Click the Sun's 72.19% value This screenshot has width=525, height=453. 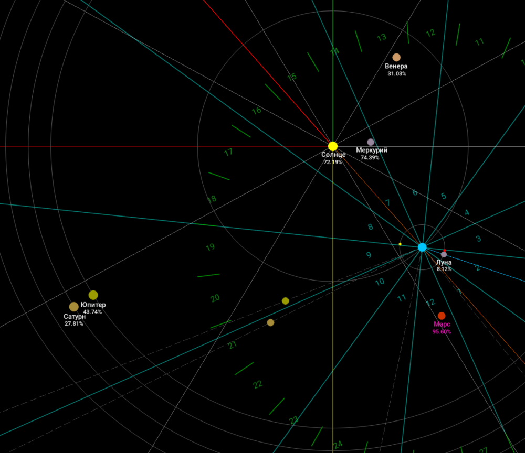(333, 162)
